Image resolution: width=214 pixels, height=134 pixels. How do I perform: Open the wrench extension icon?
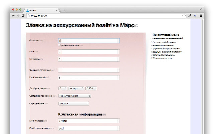click(190, 16)
